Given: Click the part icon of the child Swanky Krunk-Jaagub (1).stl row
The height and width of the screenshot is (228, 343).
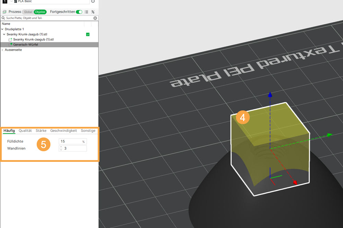Looking at the screenshot, I should 10,39.
